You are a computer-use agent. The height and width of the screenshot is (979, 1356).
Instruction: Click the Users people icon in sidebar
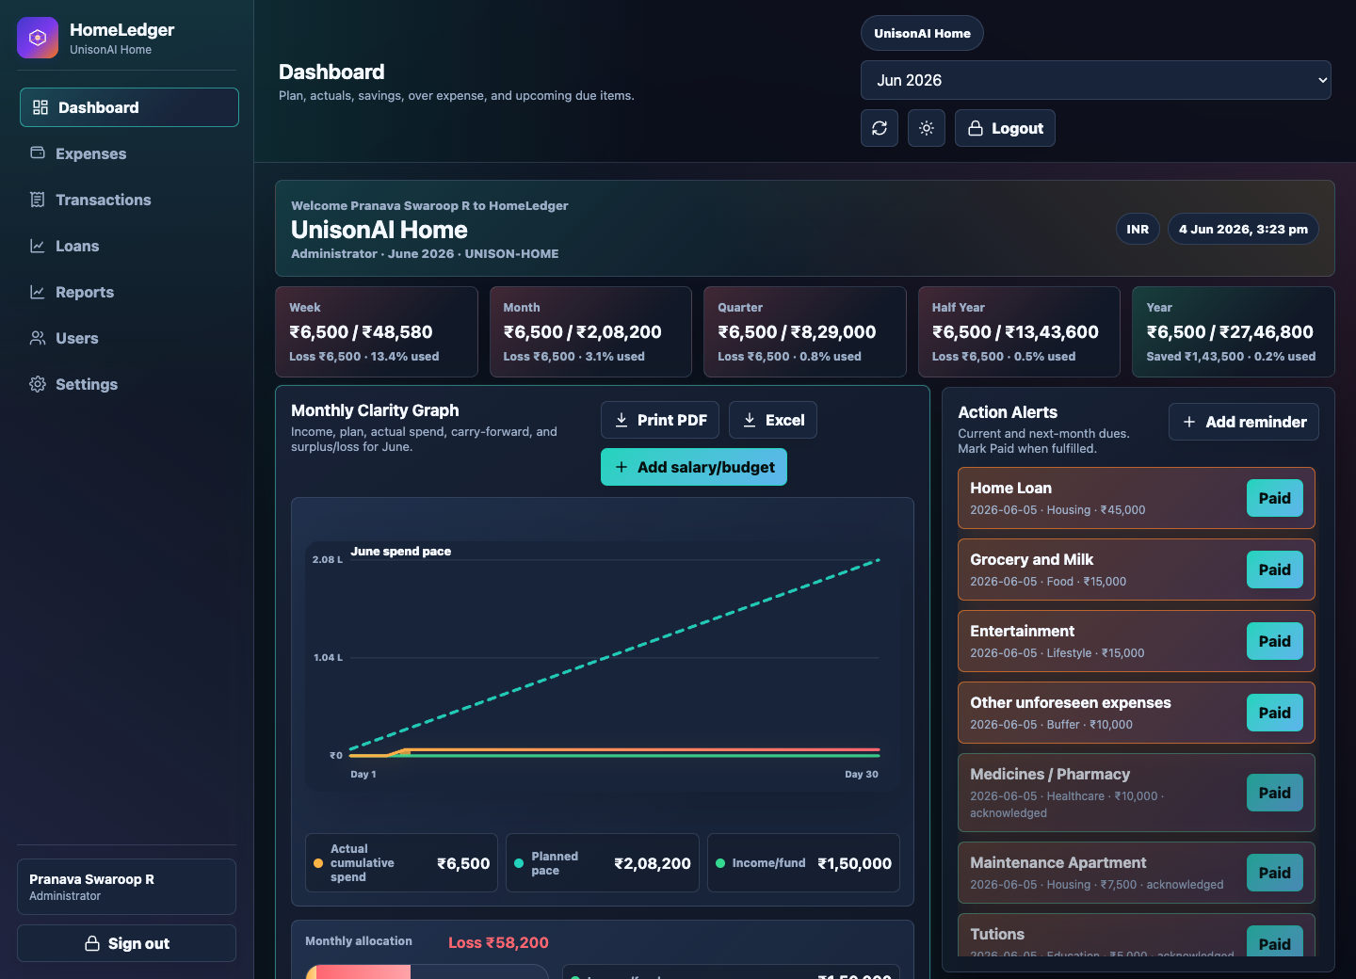pos(38,338)
